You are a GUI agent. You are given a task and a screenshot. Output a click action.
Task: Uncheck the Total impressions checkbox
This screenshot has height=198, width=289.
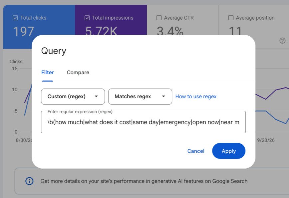(87, 18)
